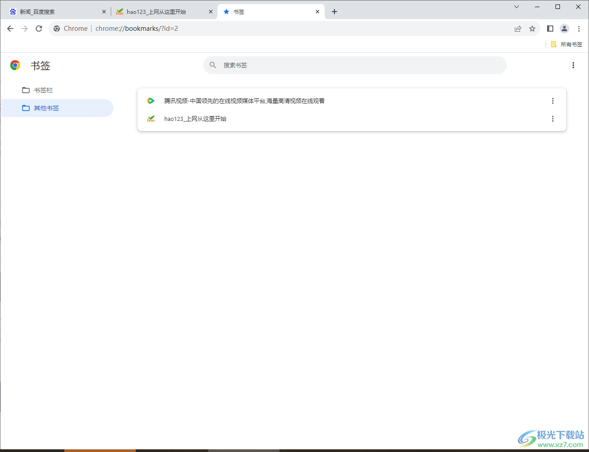Screen dimensions: 589x452
Task: Close the 新闻_百度搜索 tab
Action: point(104,12)
